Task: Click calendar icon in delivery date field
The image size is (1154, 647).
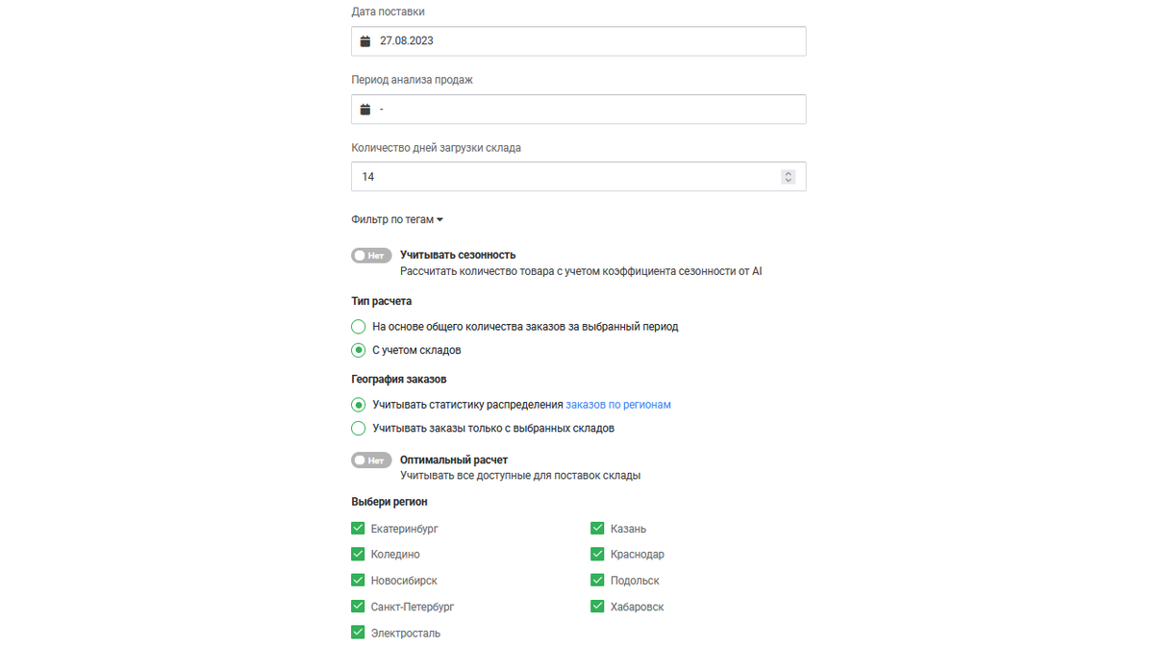Action: [x=365, y=41]
